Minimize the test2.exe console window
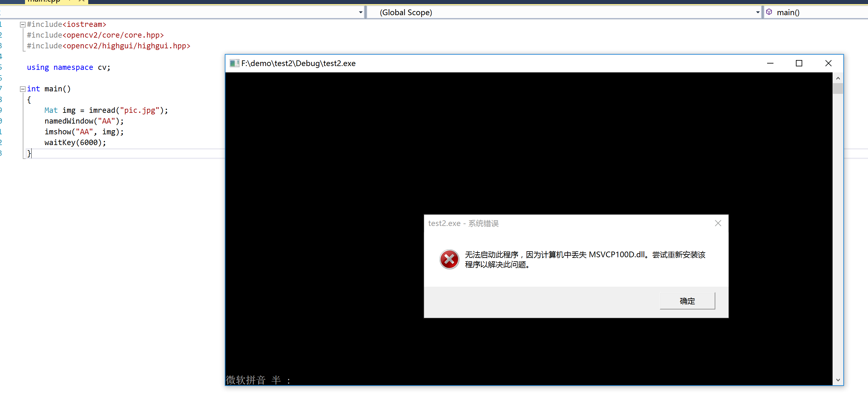The height and width of the screenshot is (402, 868). [770, 63]
